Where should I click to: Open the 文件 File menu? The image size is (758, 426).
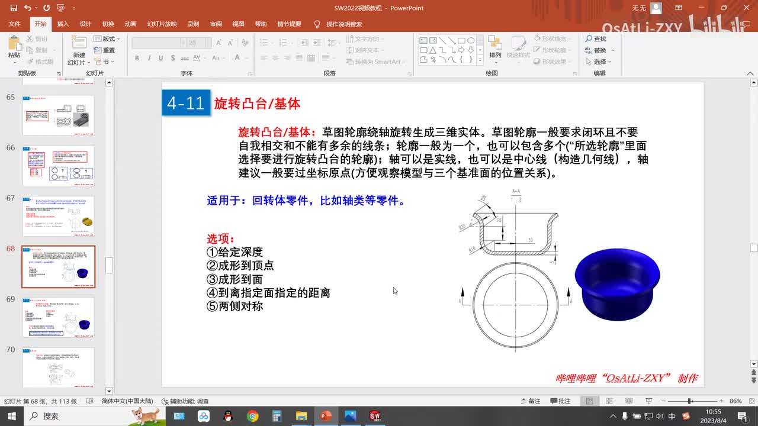coord(14,24)
